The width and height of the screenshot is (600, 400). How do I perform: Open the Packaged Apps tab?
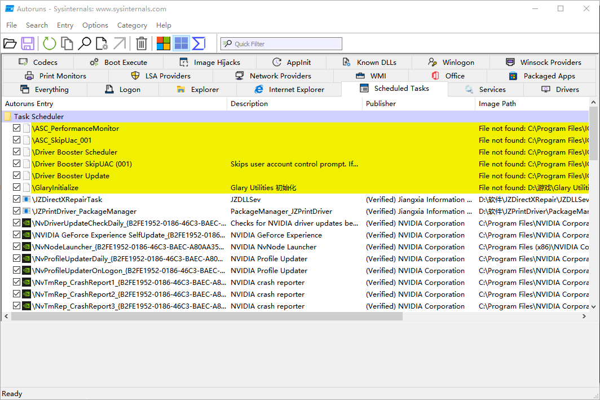542,76
